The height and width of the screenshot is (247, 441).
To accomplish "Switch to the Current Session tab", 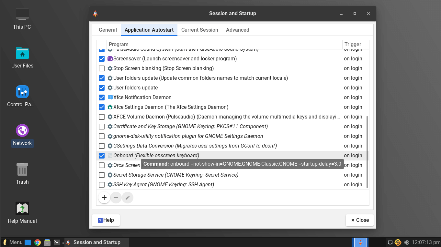I will [199, 30].
